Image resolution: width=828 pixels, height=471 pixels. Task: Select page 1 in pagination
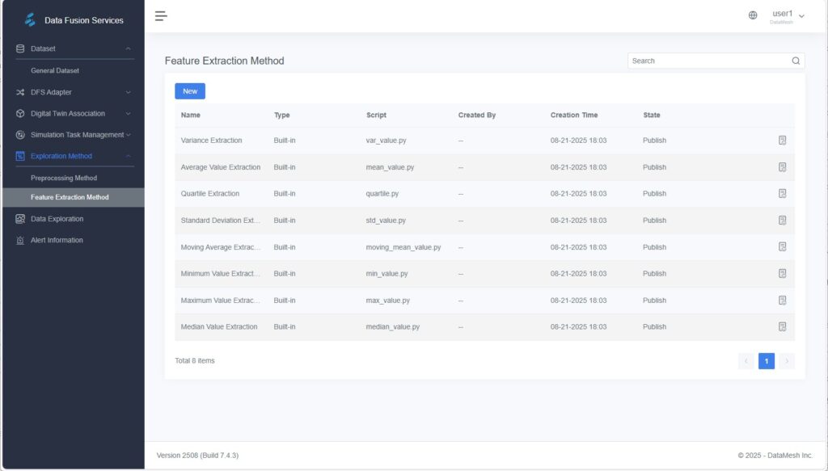(x=766, y=361)
